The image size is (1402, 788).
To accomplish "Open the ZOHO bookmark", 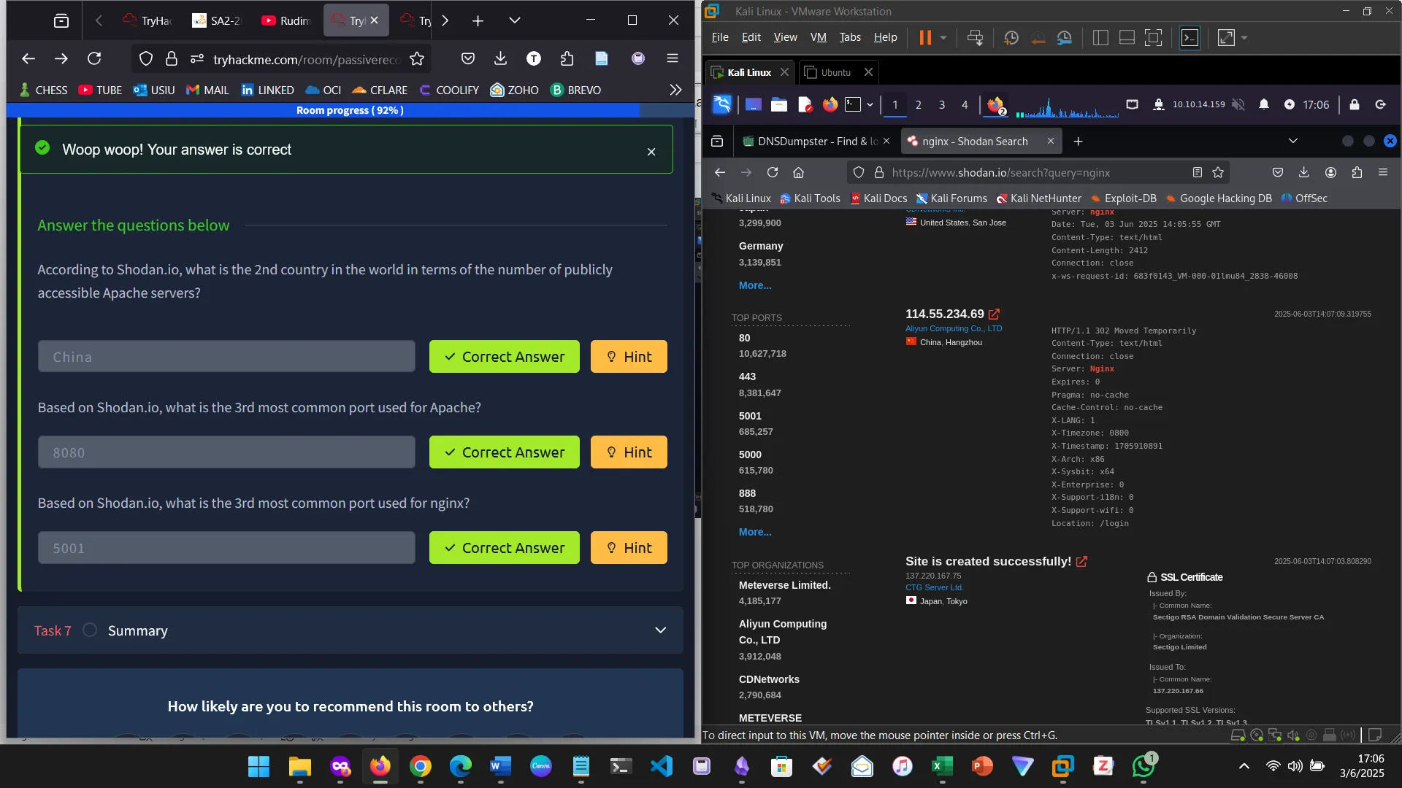I will click(x=515, y=90).
